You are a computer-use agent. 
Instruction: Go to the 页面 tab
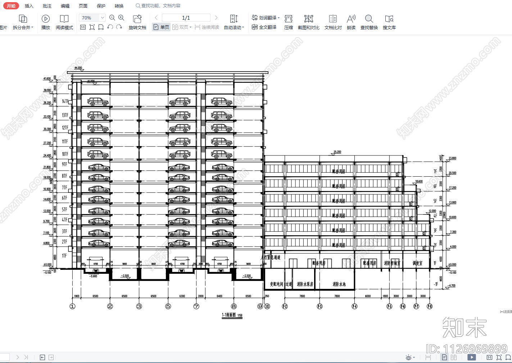[x=83, y=6]
